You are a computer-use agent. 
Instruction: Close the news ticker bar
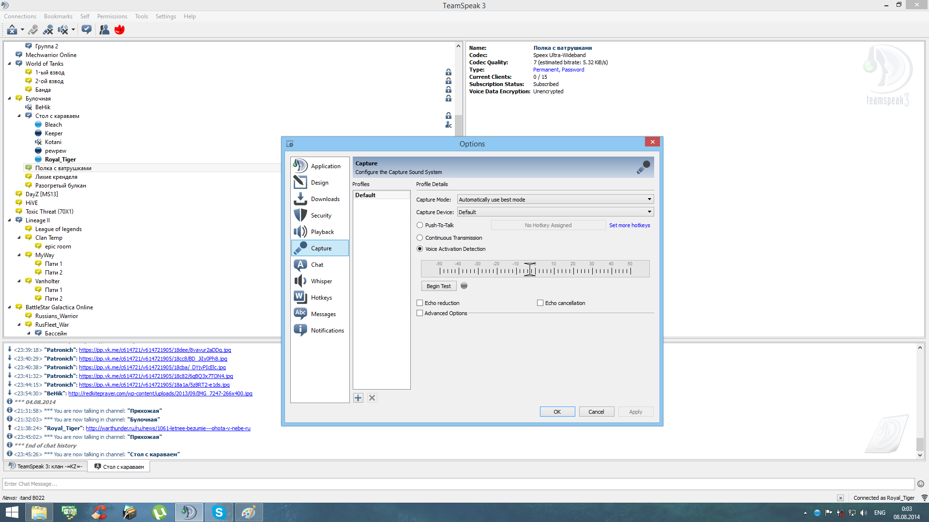coord(840,498)
